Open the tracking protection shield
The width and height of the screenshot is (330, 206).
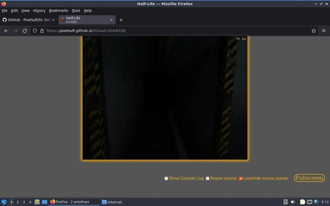pos(35,31)
